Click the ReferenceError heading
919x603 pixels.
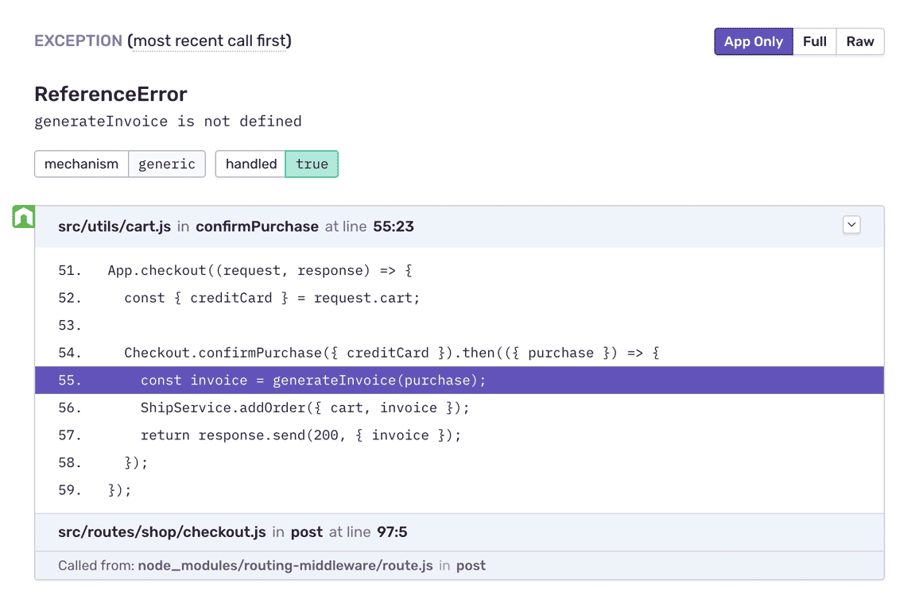[111, 94]
